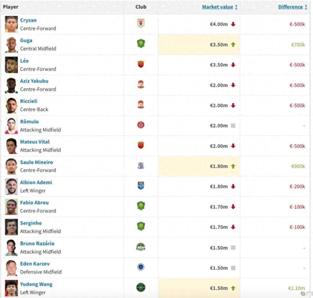This screenshot has height=298, width=313.
Task: Open Aziz Yakubu's player page
Action: tap(34, 81)
